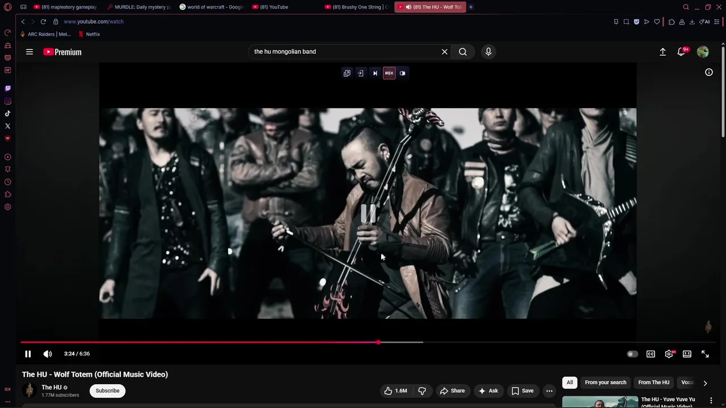This screenshot has height=408, width=726.
Task: Toggle RGX video enhancement button
Action: [389, 73]
